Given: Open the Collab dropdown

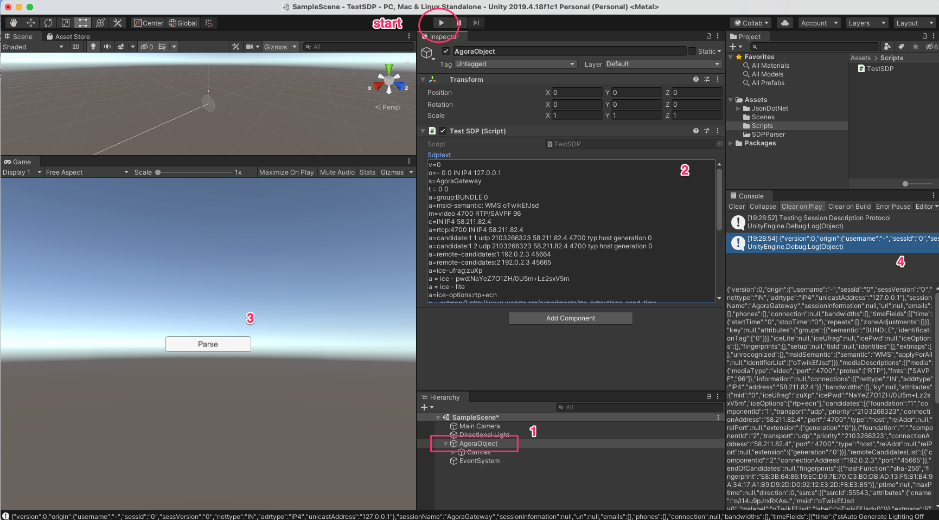Looking at the screenshot, I should point(752,23).
